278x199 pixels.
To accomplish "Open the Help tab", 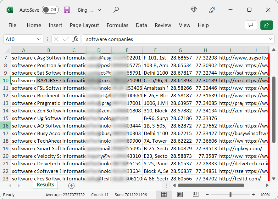I will pos(203,25).
